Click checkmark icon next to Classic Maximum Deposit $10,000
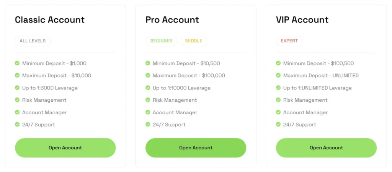Viewport: 392px width, 172px height. click(17, 75)
